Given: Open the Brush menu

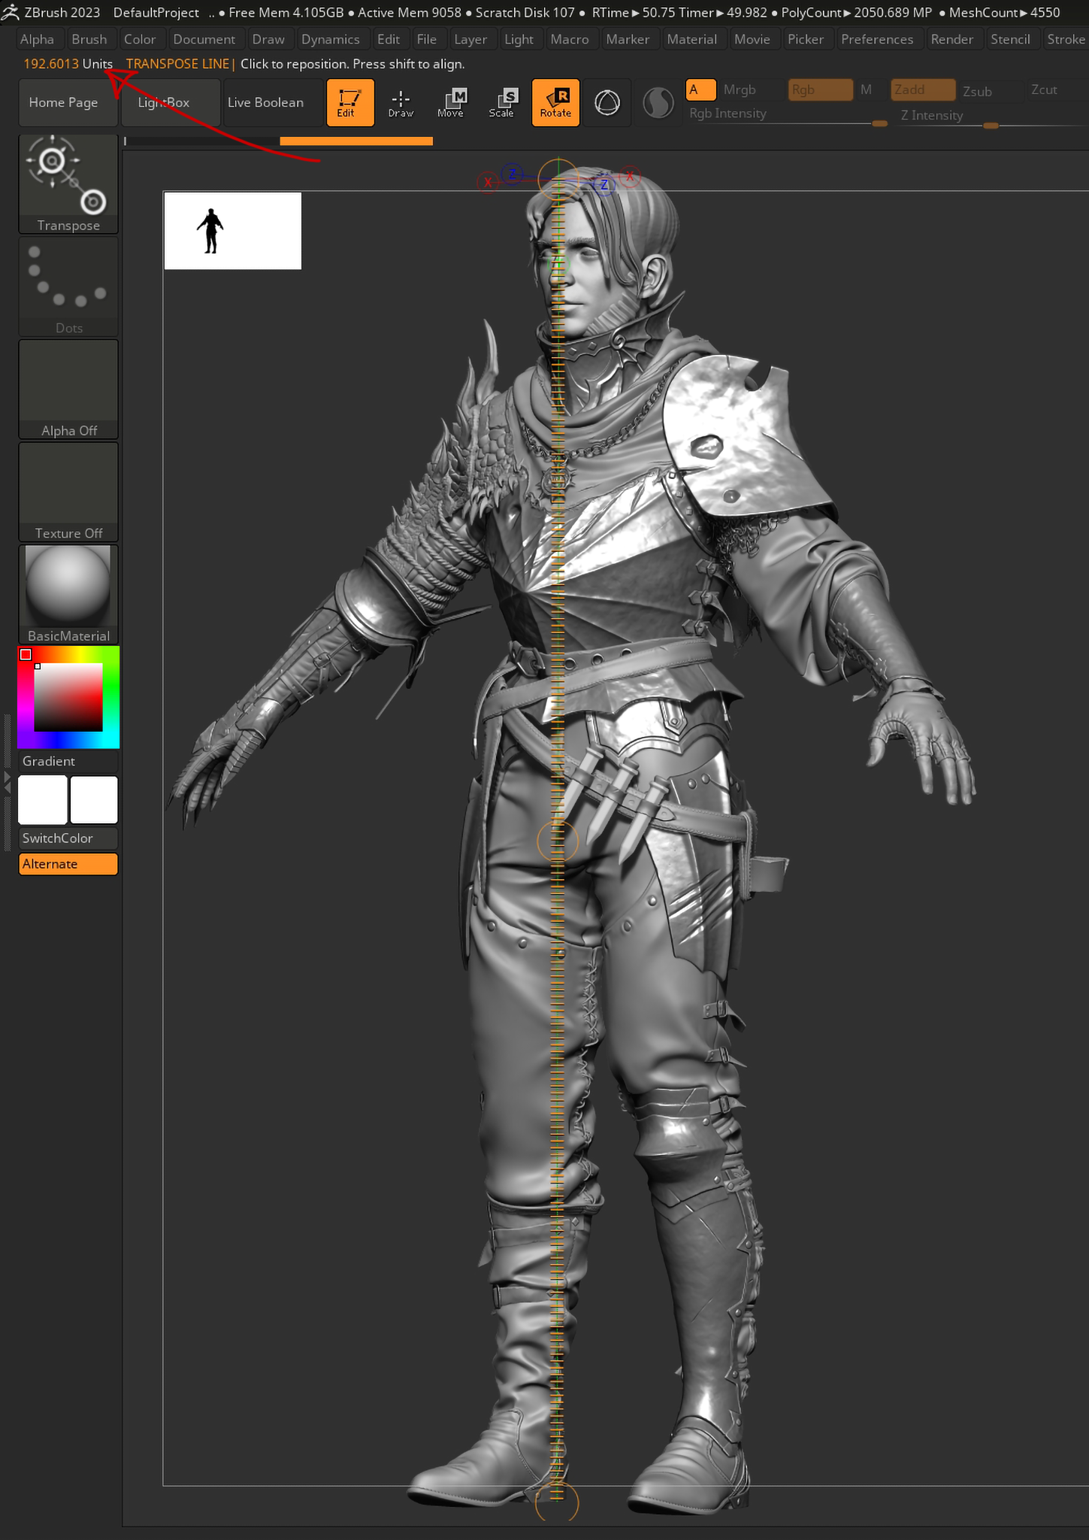Looking at the screenshot, I should (x=89, y=39).
